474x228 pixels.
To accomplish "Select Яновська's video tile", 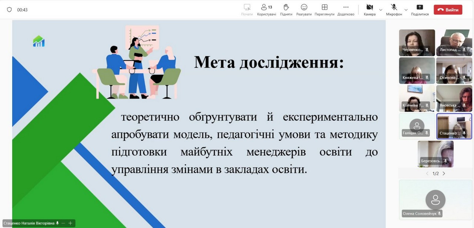I will [454, 98].
